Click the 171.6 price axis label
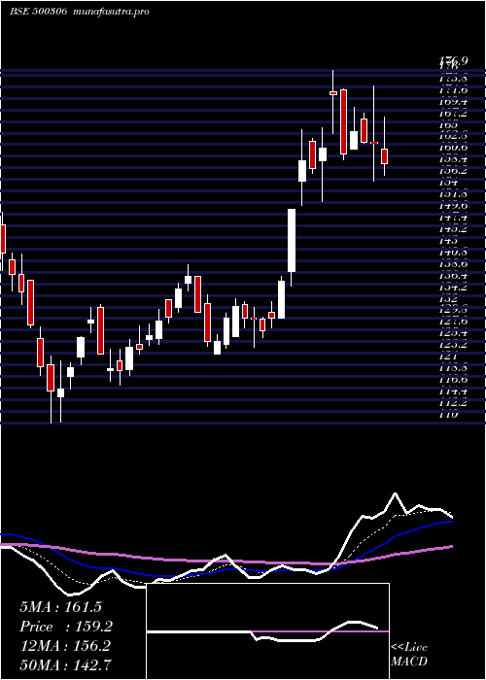The height and width of the screenshot is (680, 486). pyautogui.click(x=454, y=90)
